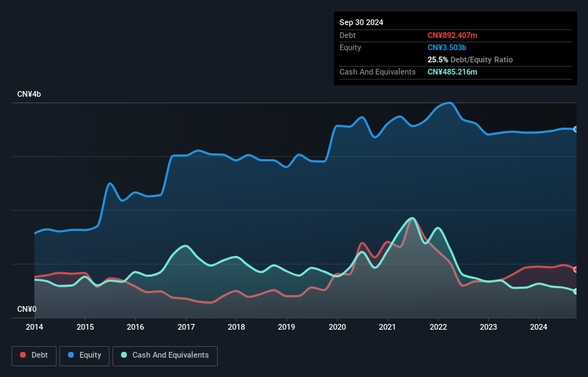Click the Sep 30 2024 tooltip date
The height and width of the screenshot is (377, 588).
click(361, 22)
